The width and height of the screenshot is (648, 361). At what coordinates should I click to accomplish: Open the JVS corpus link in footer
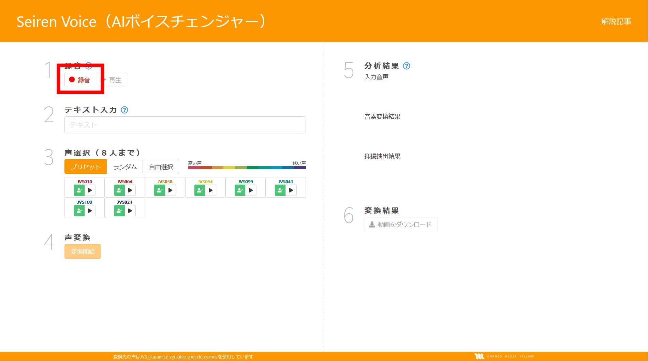[x=179, y=357]
